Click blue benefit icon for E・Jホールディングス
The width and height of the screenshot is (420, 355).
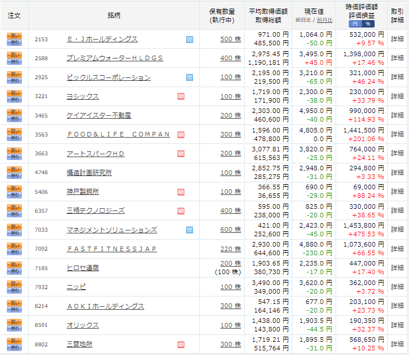click(x=190, y=40)
